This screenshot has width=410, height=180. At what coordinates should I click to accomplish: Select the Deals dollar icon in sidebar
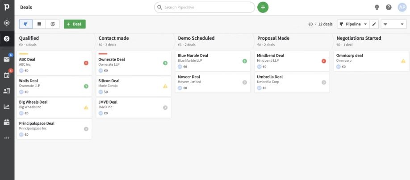pyautogui.click(x=7, y=39)
